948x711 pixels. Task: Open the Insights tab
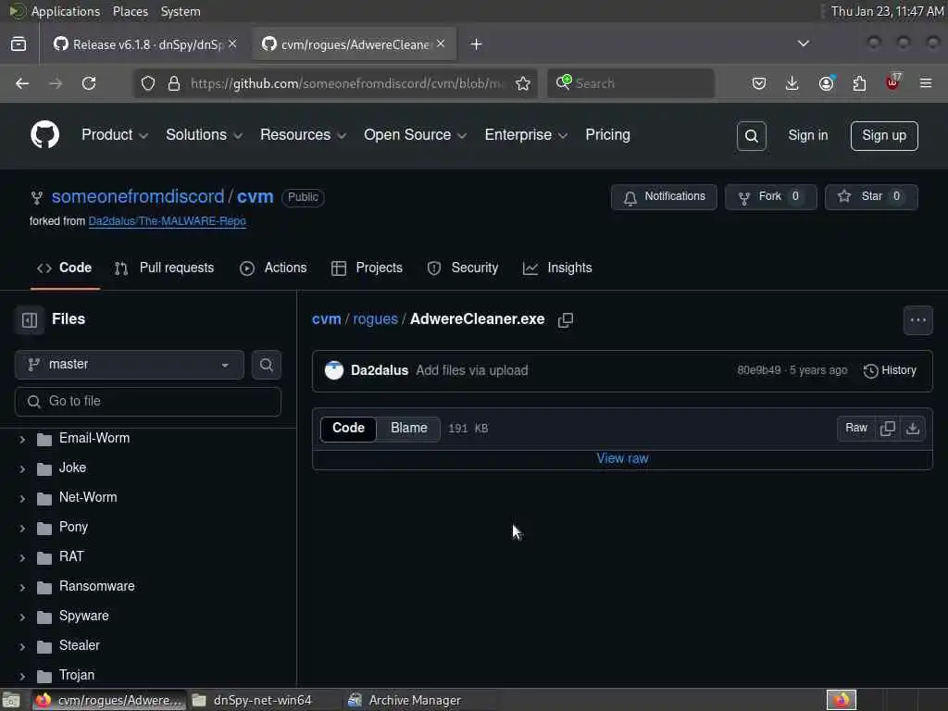(x=556, y=268)
